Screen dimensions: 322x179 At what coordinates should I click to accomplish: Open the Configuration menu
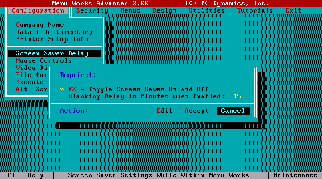click(x=38, y=10)
